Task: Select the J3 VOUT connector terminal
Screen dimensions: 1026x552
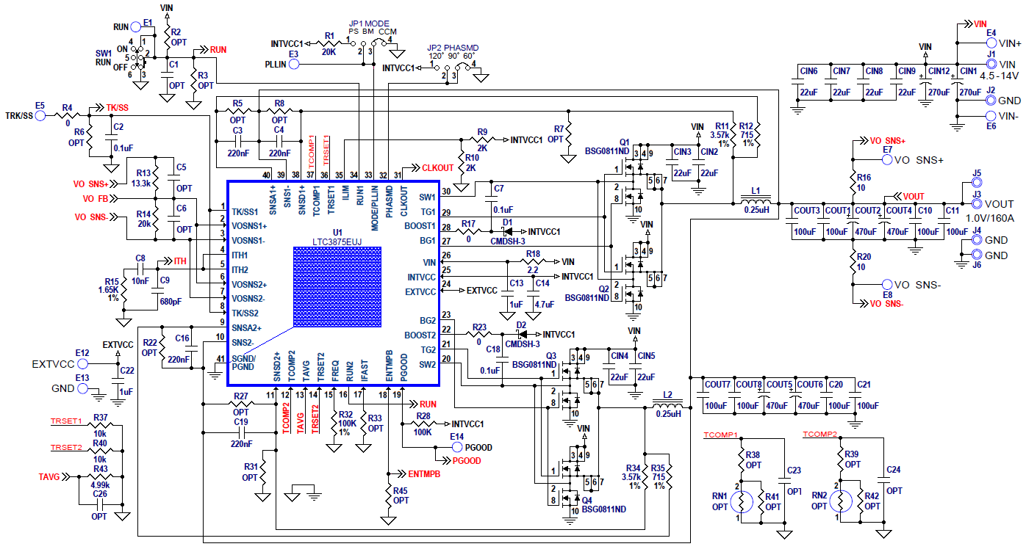Action: pyautogui.click(x=977, y=203)
